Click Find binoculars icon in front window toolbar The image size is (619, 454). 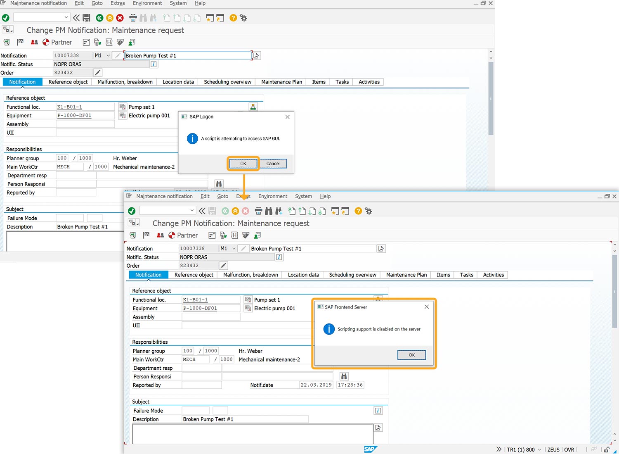click(x=269, y=211)
